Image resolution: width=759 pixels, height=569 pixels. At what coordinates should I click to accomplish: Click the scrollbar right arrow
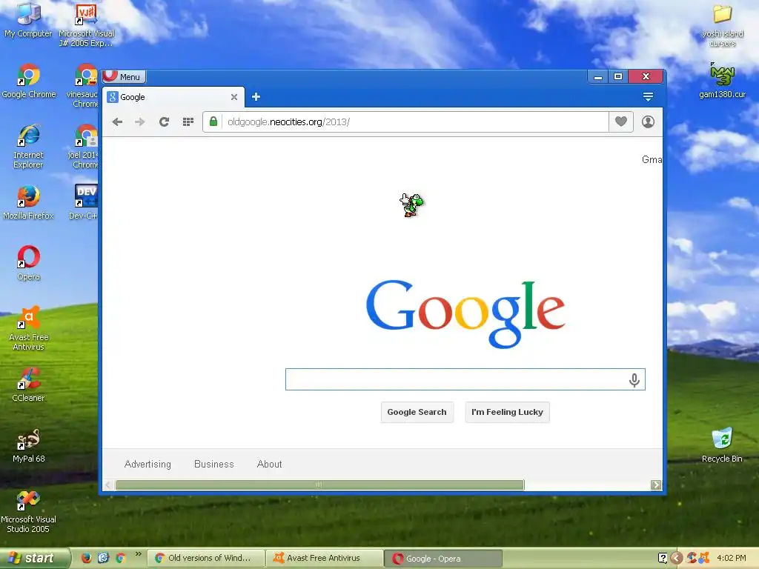pyautogui.click(x=656, y=485)
